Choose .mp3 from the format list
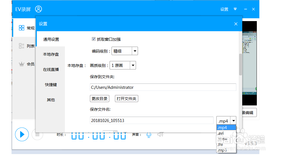This screenshot has width=281, height=158. tap(226, 150)
